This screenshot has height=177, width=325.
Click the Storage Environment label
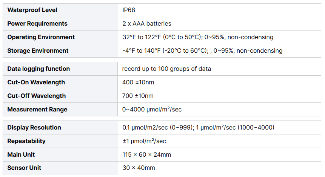click(x=38, y=51)
